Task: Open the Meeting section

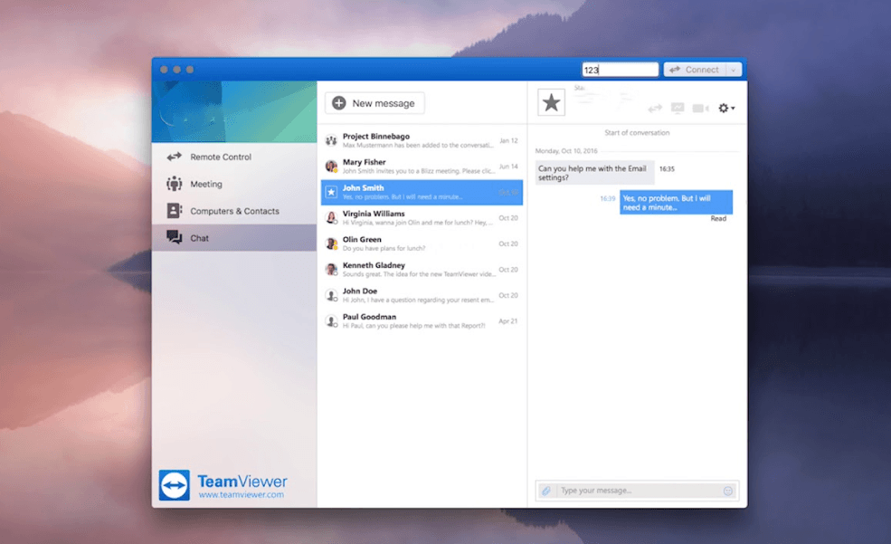Action: 234,184
